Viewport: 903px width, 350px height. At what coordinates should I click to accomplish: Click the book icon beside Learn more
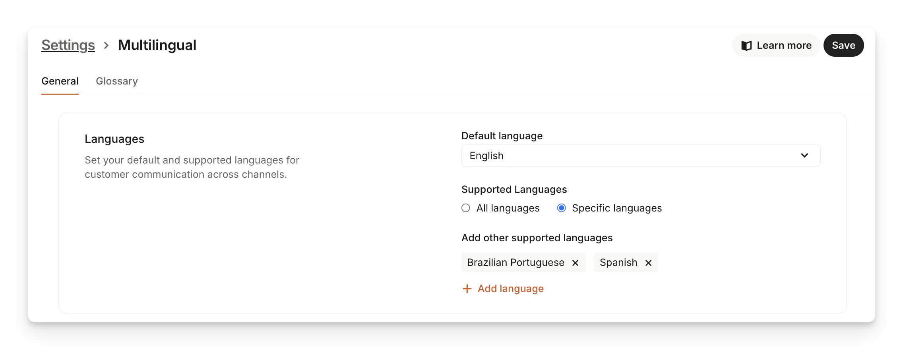pos(746,46)
